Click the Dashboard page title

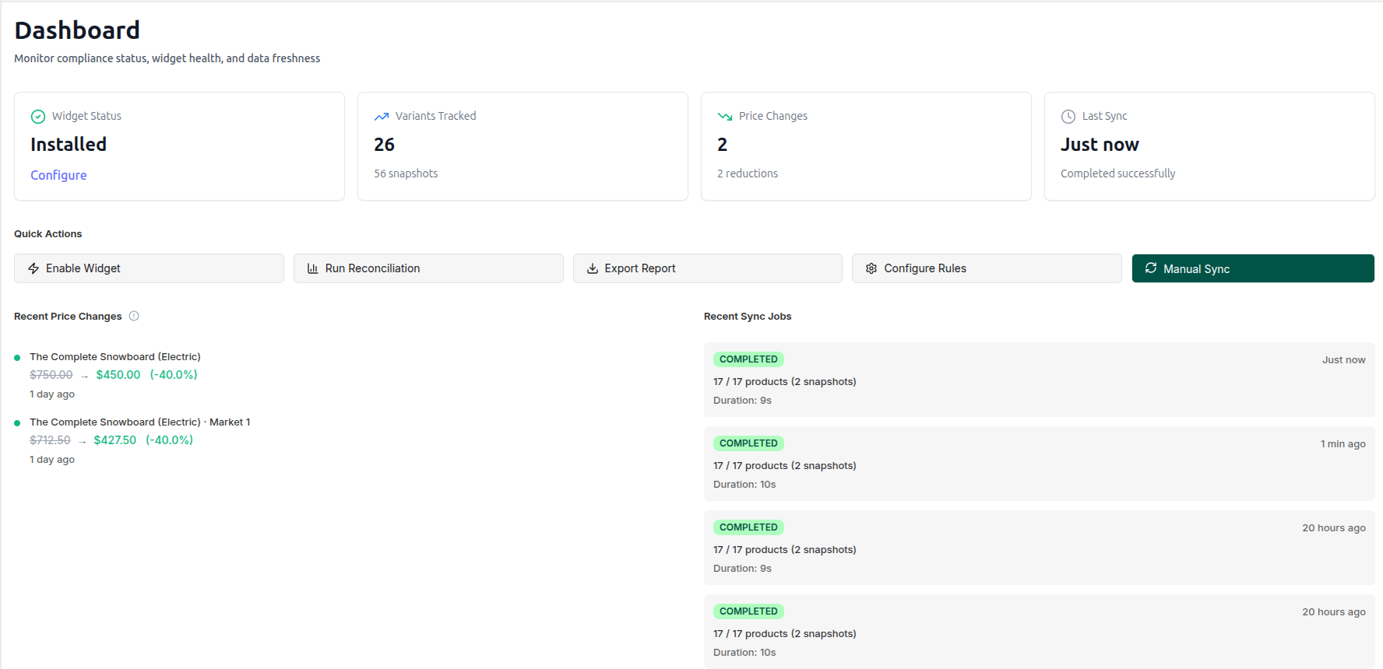point(77,30)
